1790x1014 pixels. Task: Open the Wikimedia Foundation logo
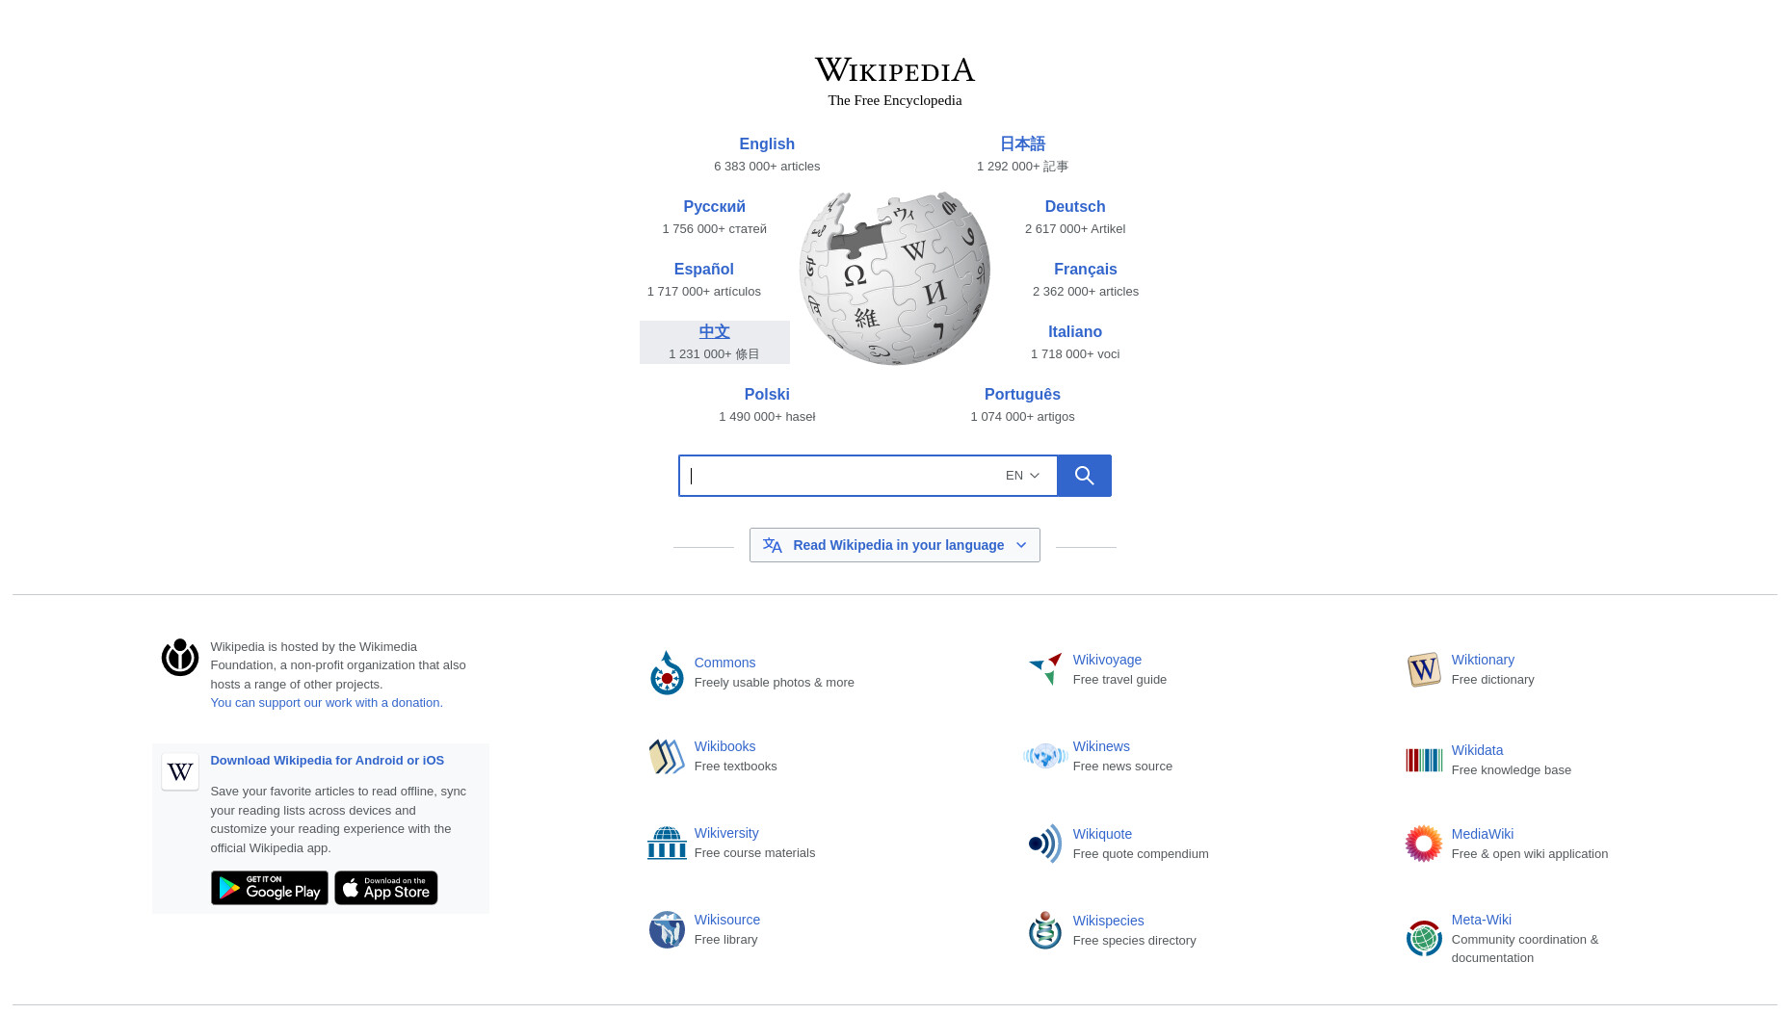click(180, 657)
